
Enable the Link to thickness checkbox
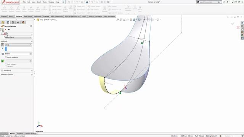[x=6, y=57]
